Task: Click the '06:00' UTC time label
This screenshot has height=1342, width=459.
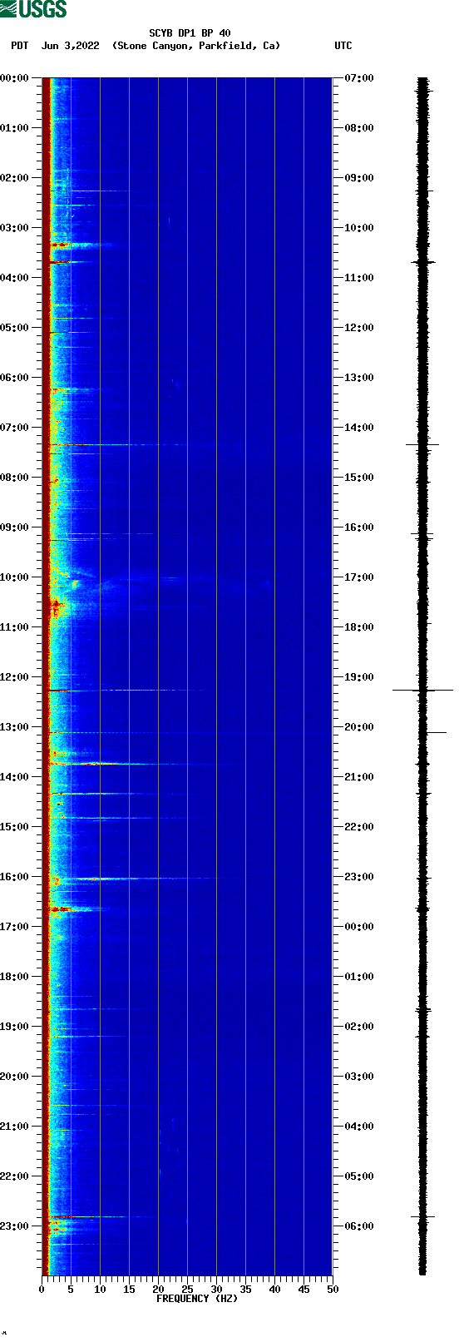Action: [x=359, y=1226]
